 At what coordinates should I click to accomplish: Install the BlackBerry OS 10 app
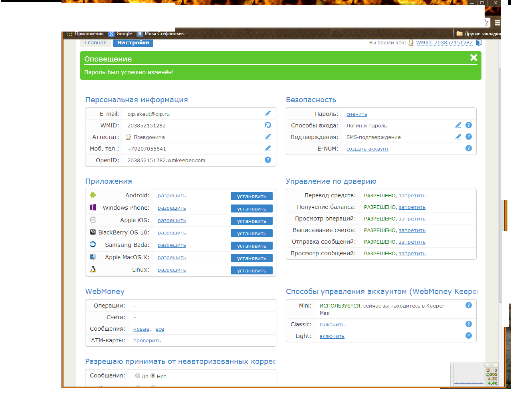pos(252,233)
